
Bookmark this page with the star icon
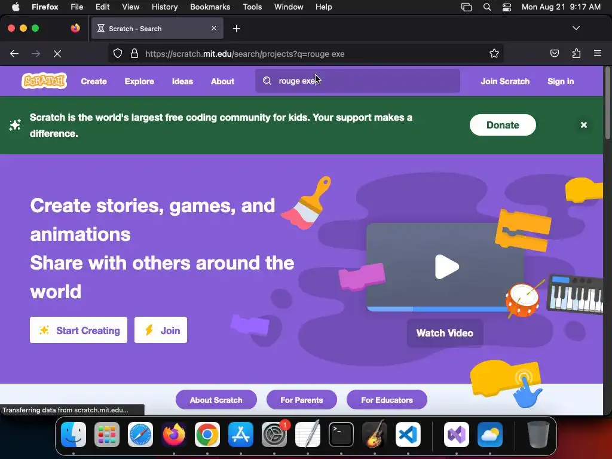click(x=494, y=53)
